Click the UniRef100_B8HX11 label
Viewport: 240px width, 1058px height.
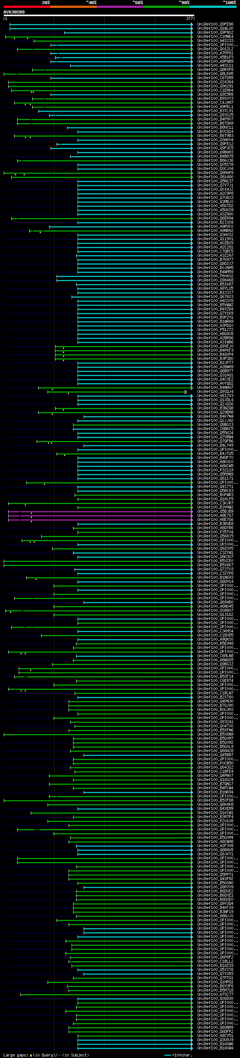click(x=215, y=127)
